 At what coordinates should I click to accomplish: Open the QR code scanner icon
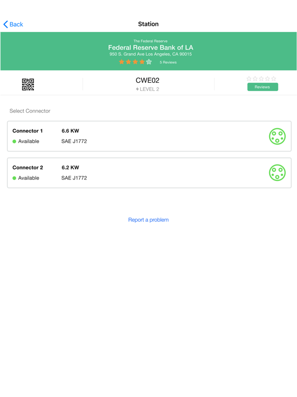28,84
